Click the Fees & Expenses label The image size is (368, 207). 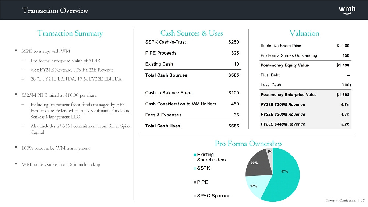[x=163, y=115]
